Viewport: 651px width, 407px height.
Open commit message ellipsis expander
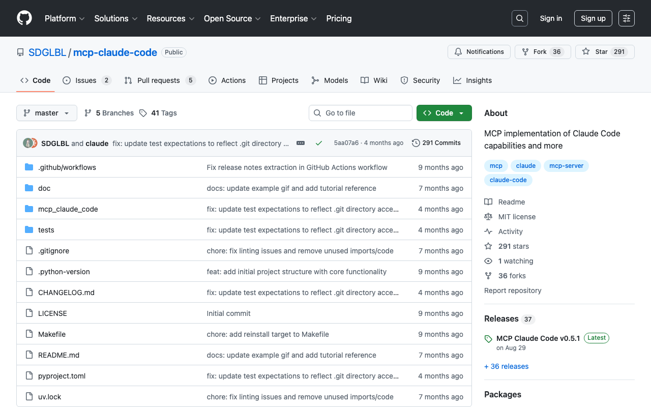pyautogui.click(x=301, y=143)
